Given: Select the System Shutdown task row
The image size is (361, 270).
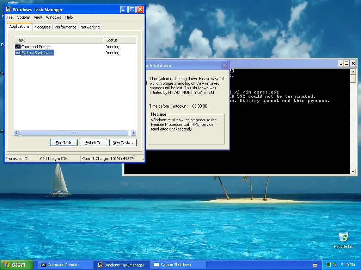Looking at the screenshot, I should point(75,53).
